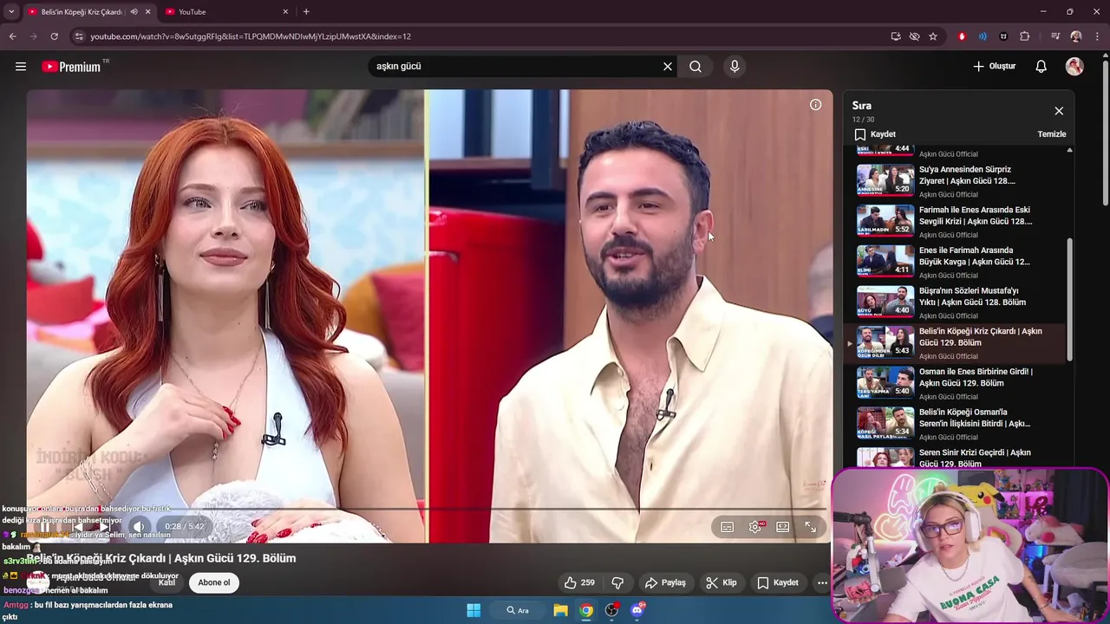Save the video using Kaydet below player
The height and width of the screenshot is (624, 1110).
(x=778, y=582)
